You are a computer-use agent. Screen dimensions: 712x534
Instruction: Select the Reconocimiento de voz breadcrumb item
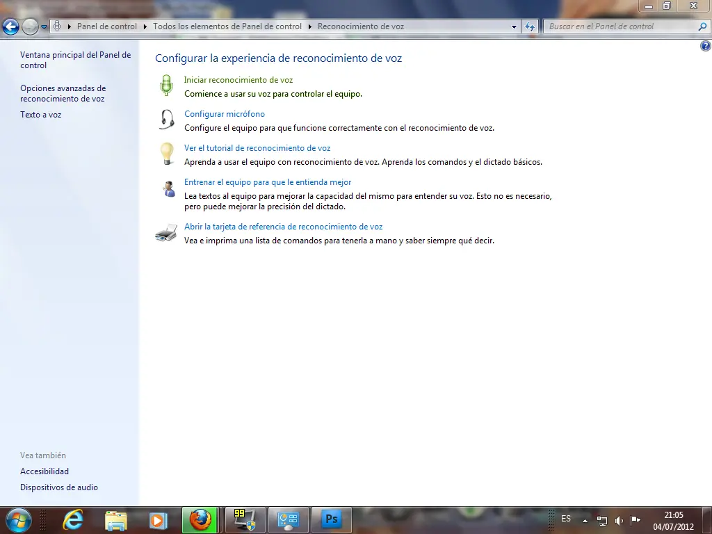pos(361,26)
